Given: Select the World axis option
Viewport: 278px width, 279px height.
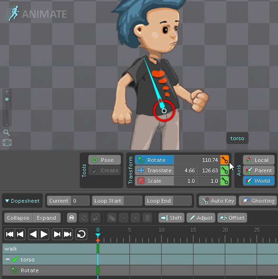Looking at the screenshot, I should tap(259, 181).
